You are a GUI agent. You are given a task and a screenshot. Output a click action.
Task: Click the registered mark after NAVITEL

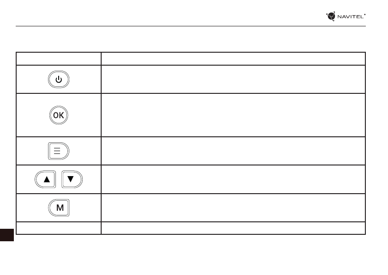[x=365, y=15]
